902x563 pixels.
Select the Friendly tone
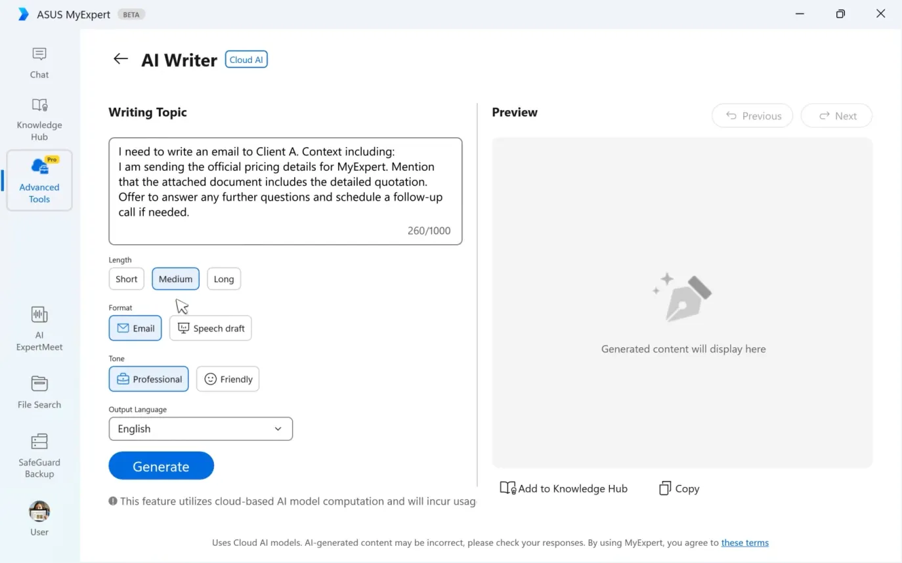coord(228,379)
